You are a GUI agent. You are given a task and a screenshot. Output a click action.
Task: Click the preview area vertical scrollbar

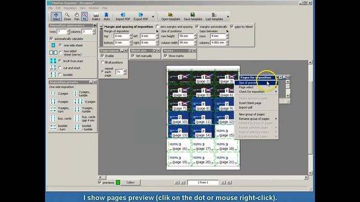click(x=310, y=117)
